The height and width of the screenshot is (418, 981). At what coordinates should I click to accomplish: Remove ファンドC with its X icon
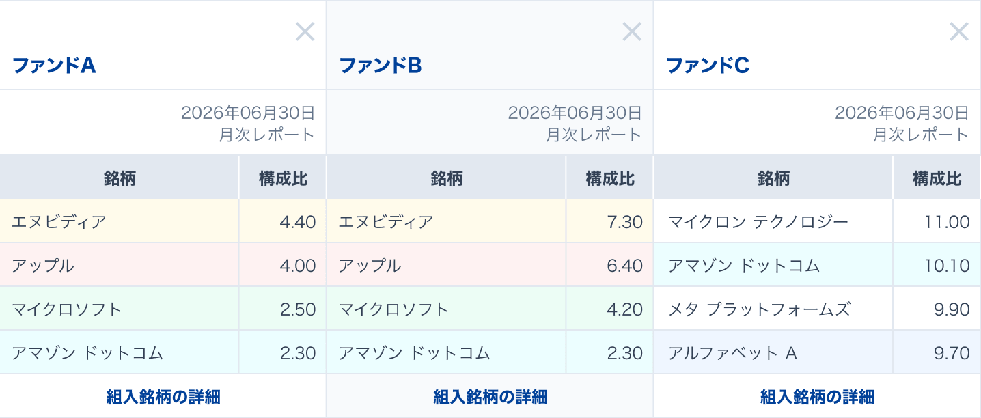pos(959,31)
